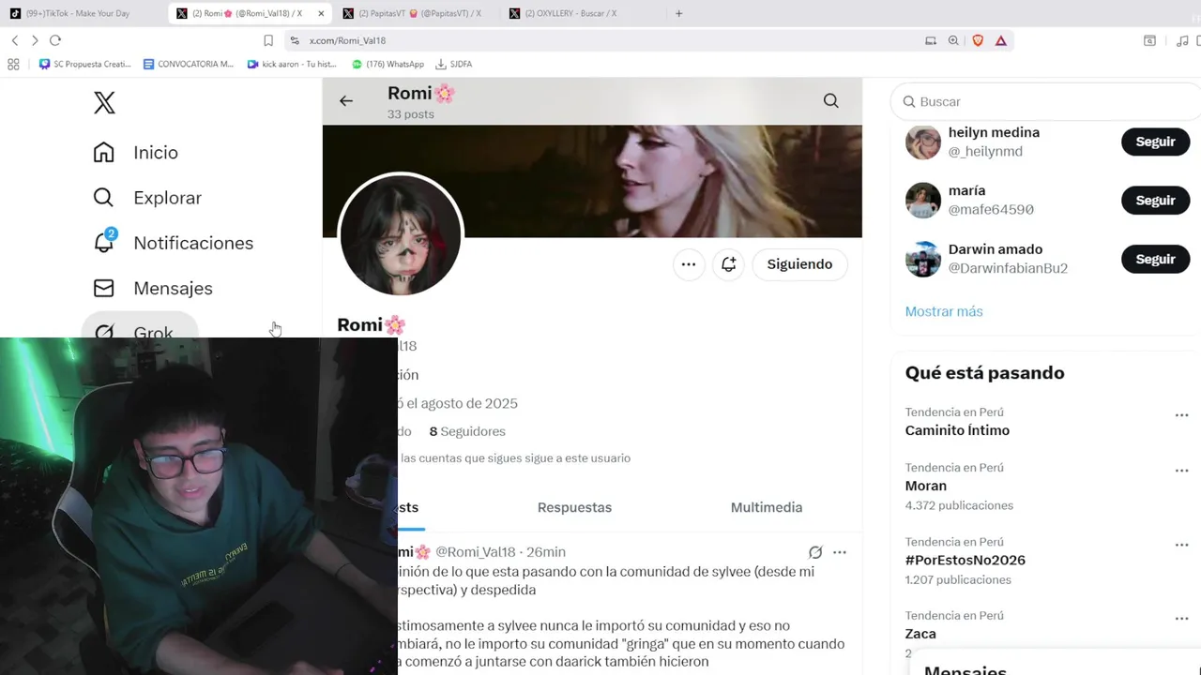Viewport: 1201px width, 675px height.
Task: Click the zoom magnifier icon in address bar
Action: [x=953, y=40]
